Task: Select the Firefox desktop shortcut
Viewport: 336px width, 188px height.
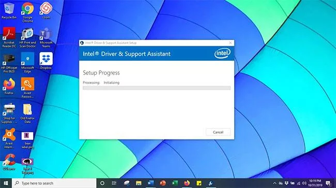Action: pyautogui.click(x=9, y=87)
